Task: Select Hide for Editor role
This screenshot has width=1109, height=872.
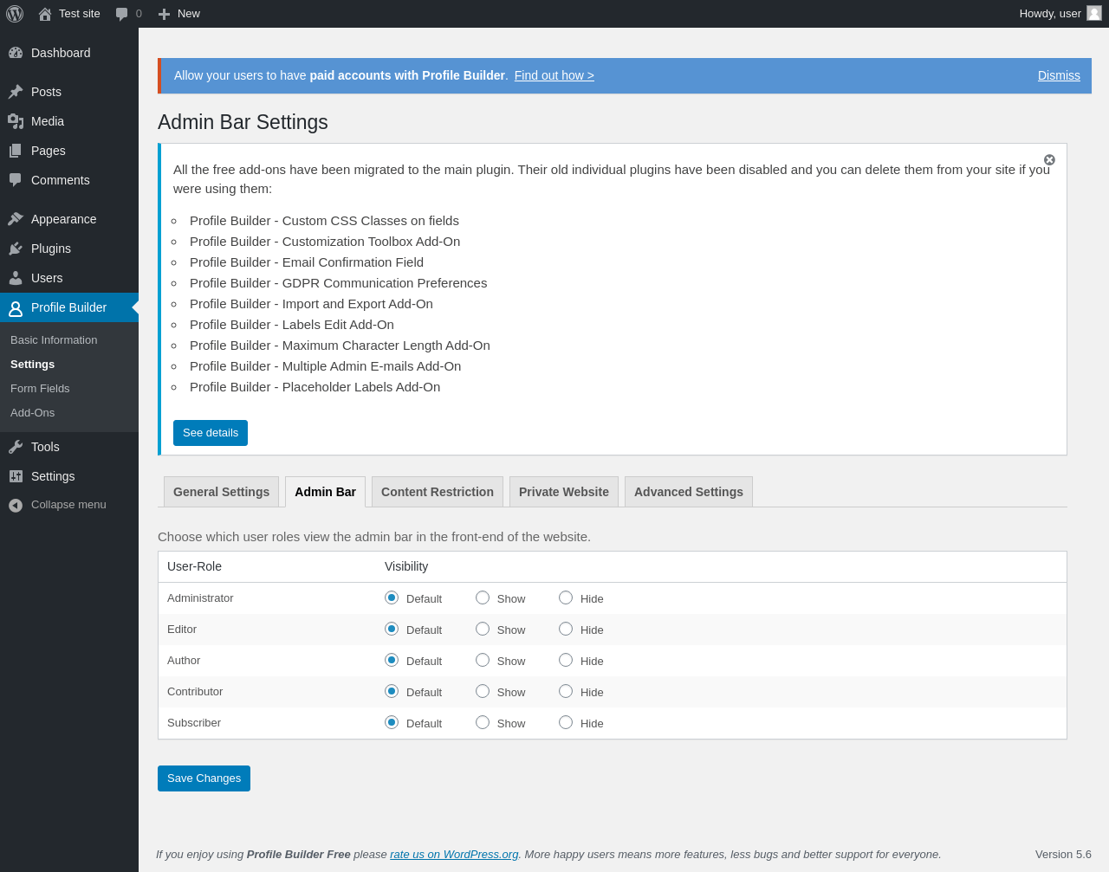Action: point(566,629)
